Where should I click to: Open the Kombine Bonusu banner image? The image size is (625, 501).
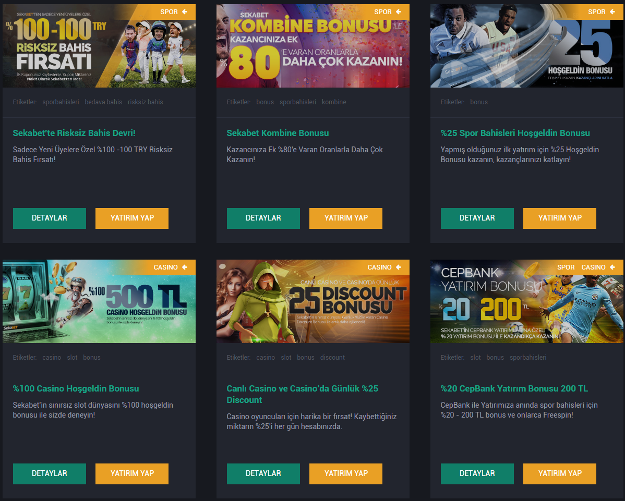tap(313, 46)
